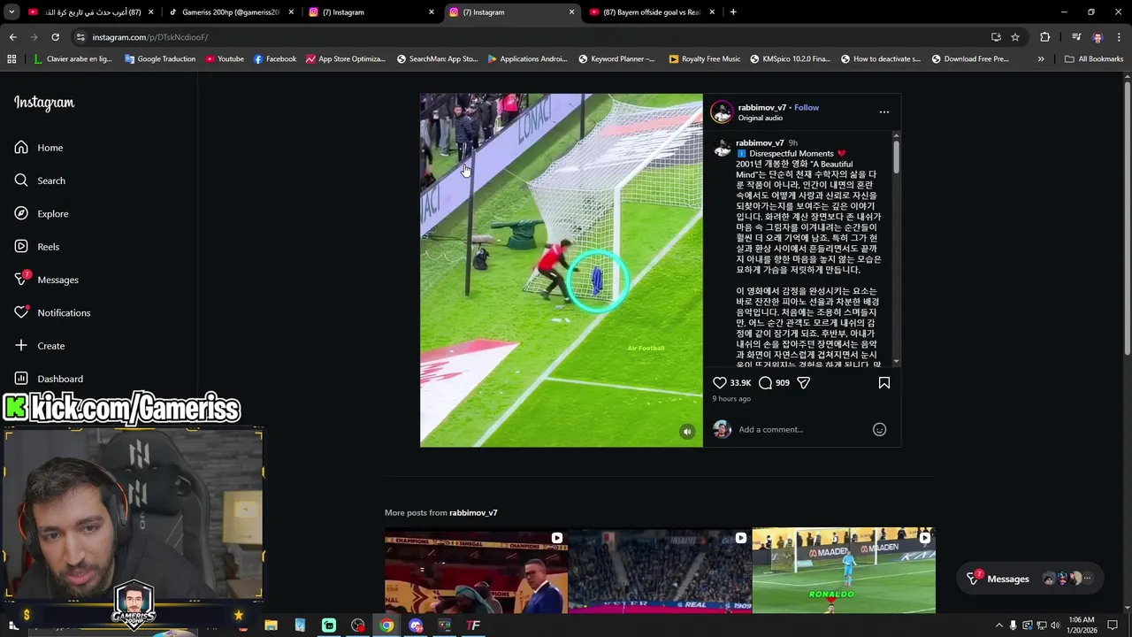Follow rabbimov_v7 account
This screenshot has height=637, width=1132.
point(807,107)
